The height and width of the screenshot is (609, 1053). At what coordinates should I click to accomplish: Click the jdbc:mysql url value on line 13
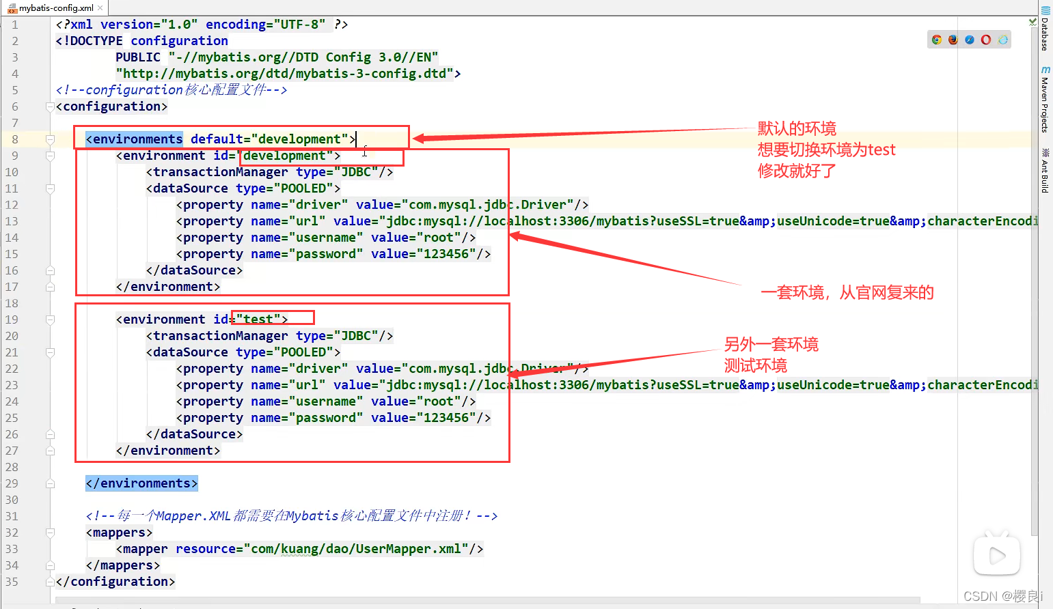point(708,221)
